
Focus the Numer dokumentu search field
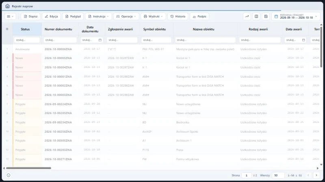60,40
